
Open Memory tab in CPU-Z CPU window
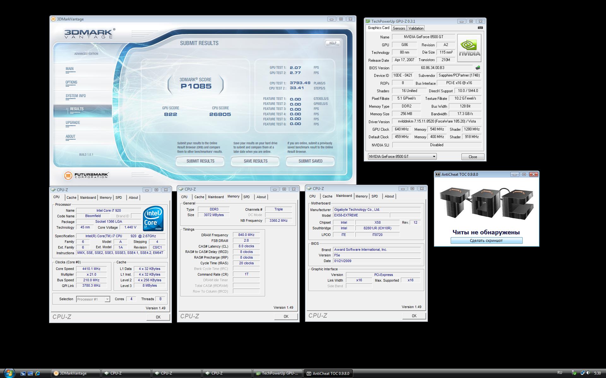105,198
